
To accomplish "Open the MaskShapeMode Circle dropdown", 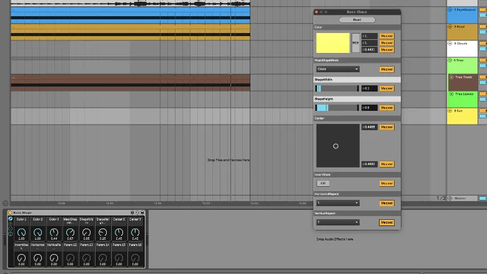I will (x=337, y=69).
